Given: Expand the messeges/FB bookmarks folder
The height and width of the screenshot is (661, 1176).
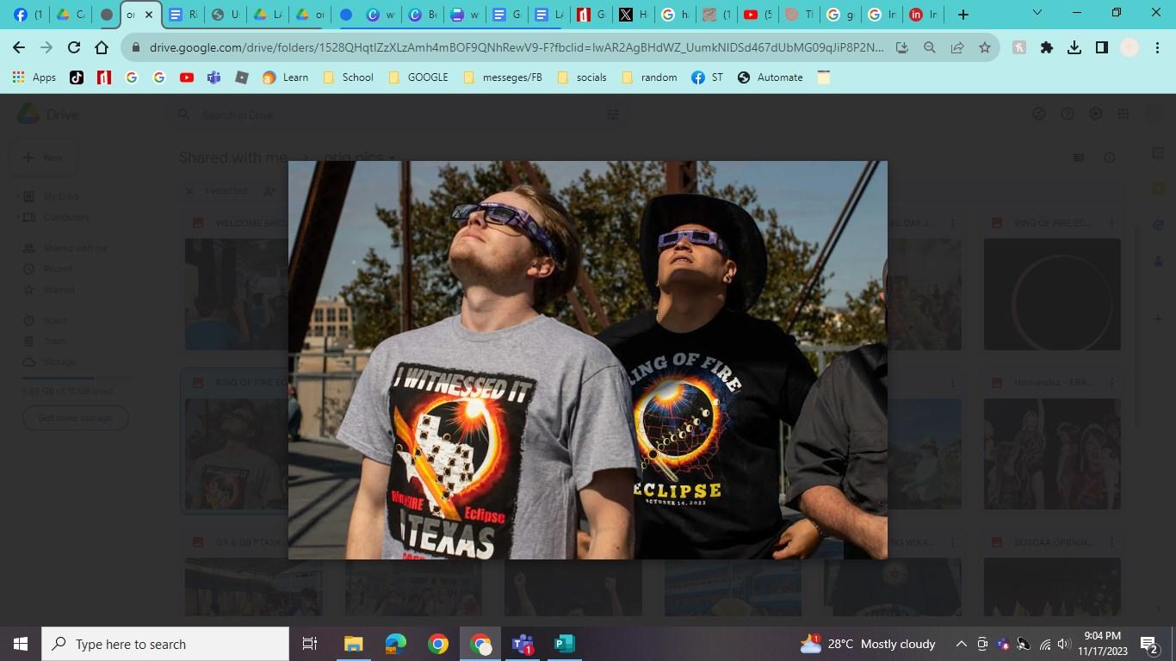Looking at the screenshot, I should (x=503, y=77).
